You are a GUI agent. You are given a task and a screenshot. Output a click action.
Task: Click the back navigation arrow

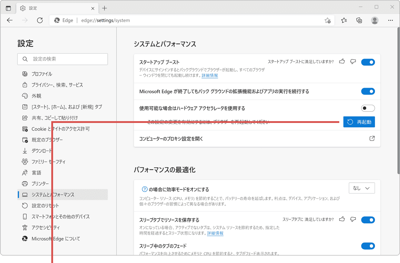point(10,20)
